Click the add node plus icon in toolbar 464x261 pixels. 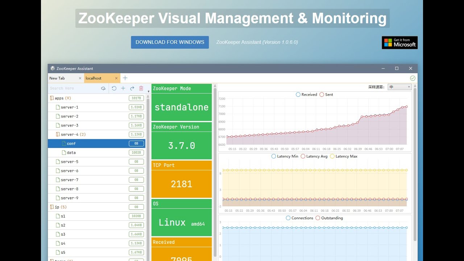click(123, 88)
